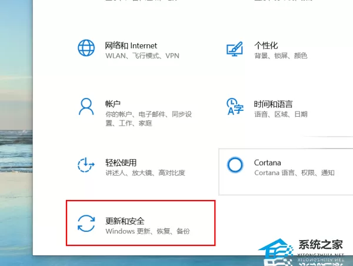
Task: Open the Cortana circle icon
Action: point(235,165)
